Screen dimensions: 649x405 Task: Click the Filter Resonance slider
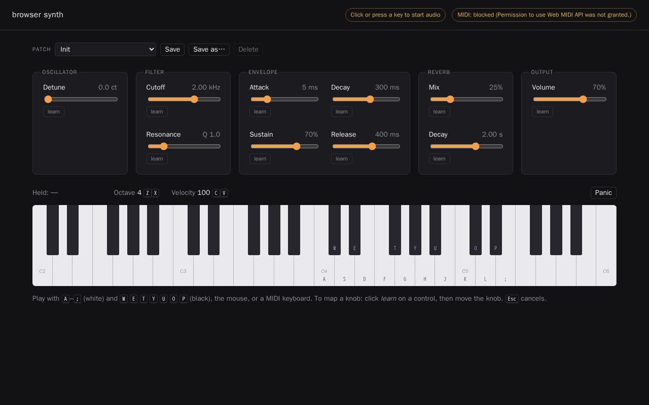[x=184, y=146]
